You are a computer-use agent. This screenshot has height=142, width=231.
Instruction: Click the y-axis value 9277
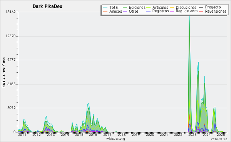(x=12, y=60)
